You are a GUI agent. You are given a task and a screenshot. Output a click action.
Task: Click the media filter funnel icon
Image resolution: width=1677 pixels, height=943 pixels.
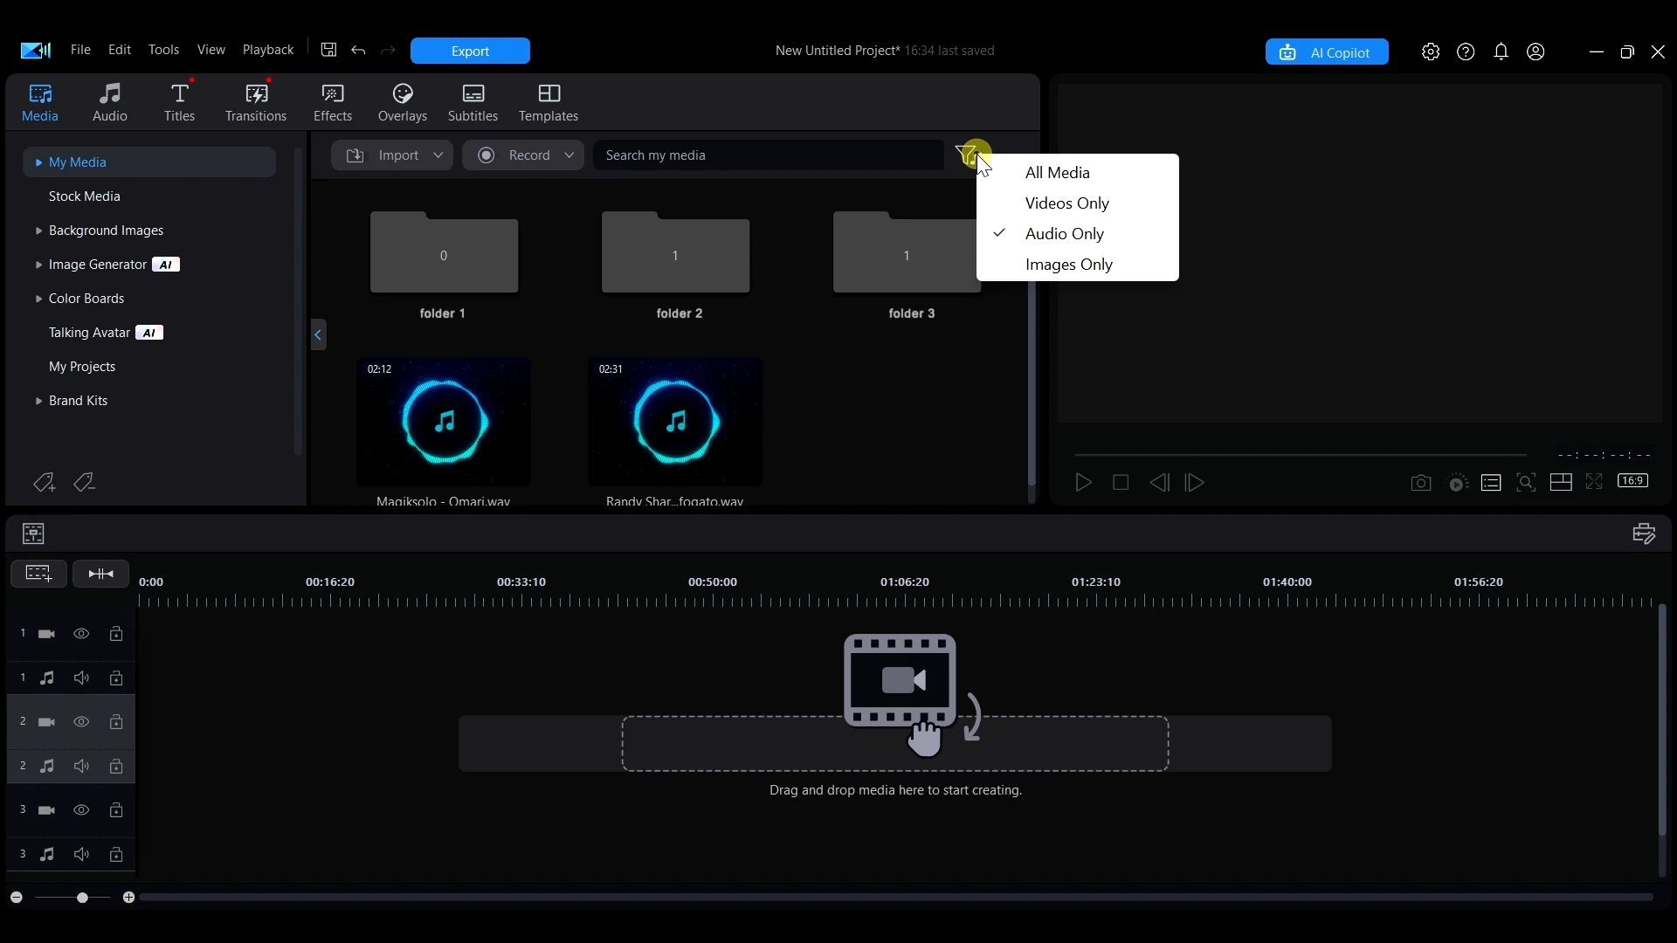[969, 155]
